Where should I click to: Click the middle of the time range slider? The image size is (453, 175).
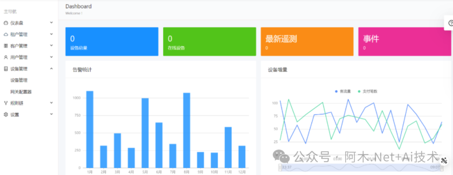point(361,167)
